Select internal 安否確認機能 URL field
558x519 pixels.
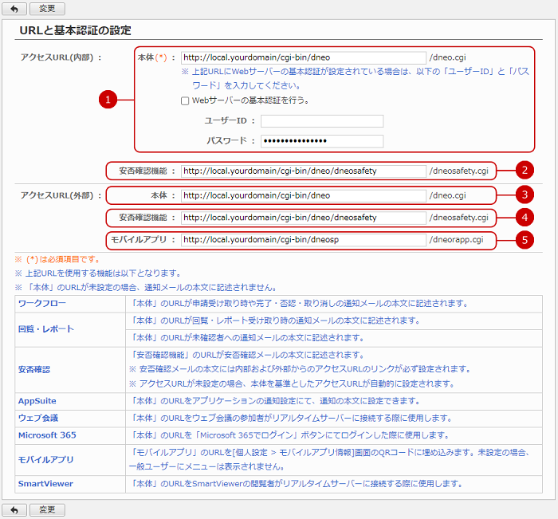coord(303,171)
